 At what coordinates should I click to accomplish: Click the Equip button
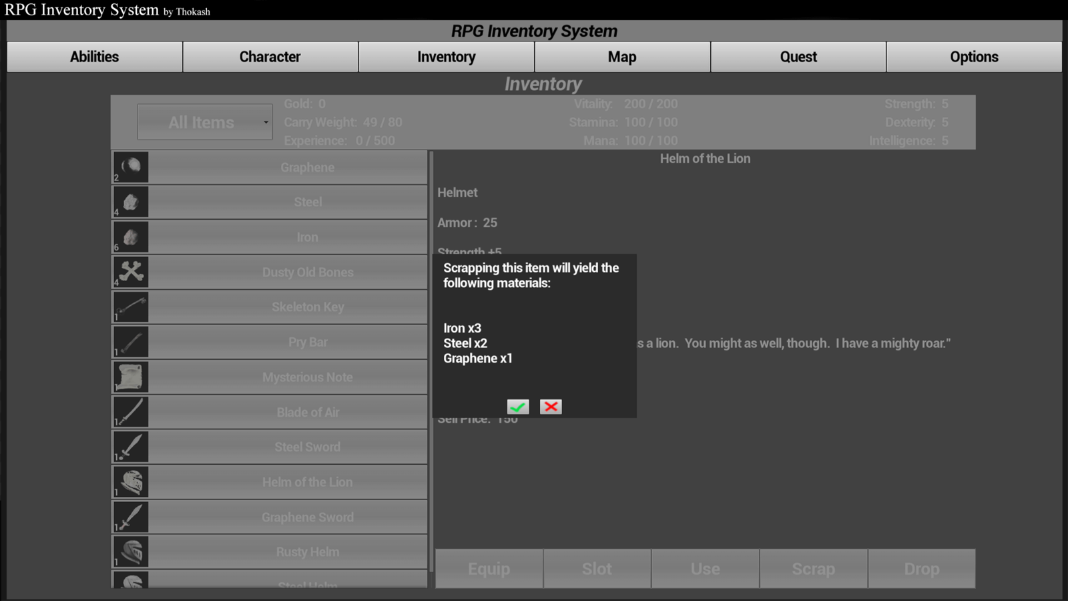[489, 568]
